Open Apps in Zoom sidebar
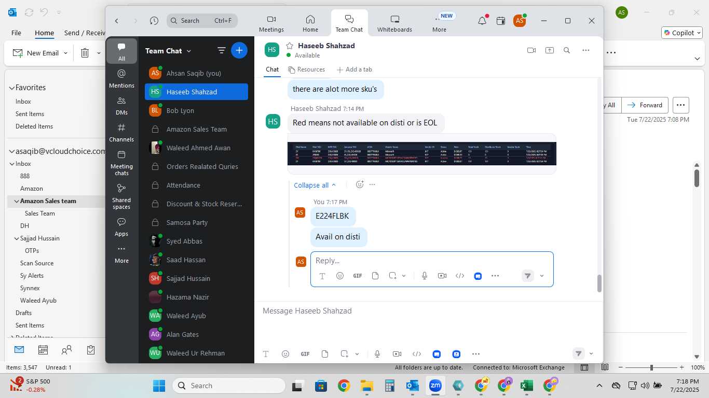This screenshot has width=709, height=398. click(121, 226)
